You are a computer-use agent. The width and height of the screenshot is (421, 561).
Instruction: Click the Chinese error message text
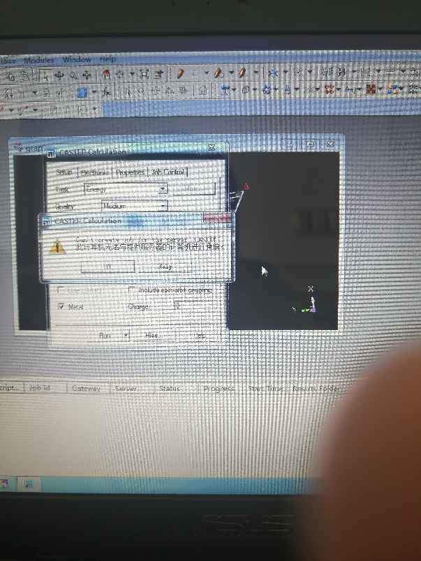(x=150, y=247)
